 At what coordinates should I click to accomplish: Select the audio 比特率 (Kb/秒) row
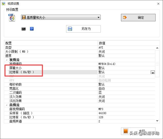[x=80, y=117]
